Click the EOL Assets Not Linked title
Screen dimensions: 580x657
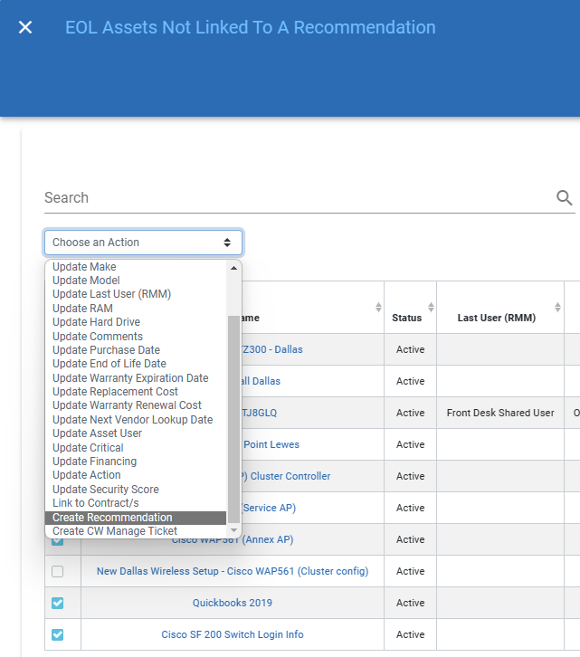251,27
